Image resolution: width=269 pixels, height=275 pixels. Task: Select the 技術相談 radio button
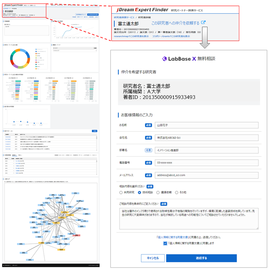click(140, 192)
